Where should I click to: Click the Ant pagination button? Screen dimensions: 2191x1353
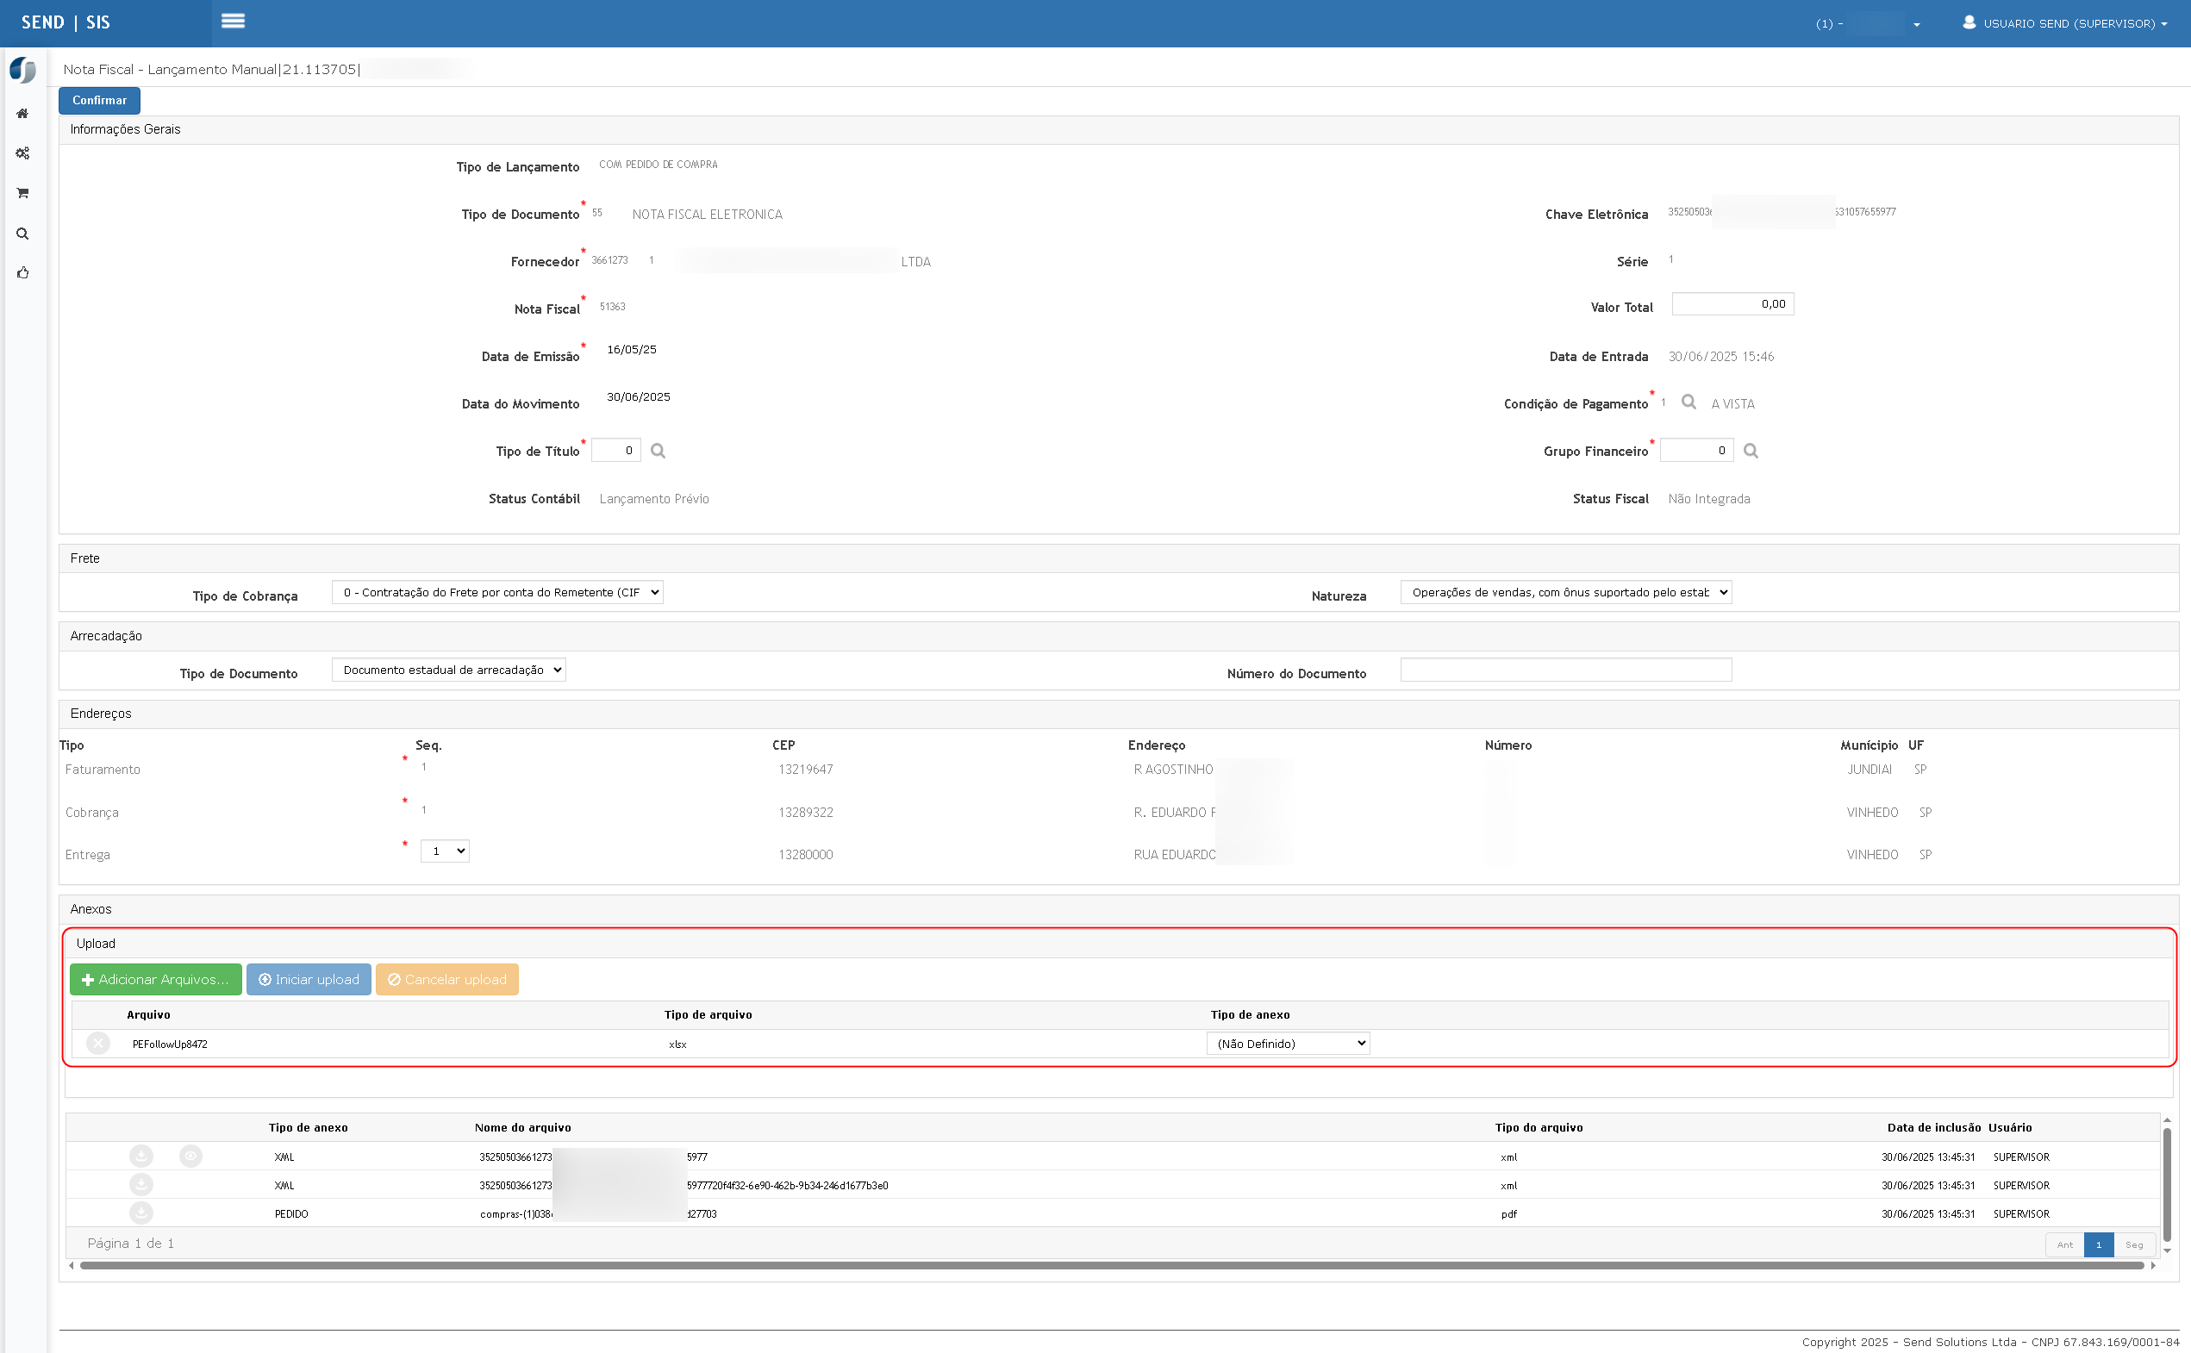pyautogui.click(x=2065, y=1244)
